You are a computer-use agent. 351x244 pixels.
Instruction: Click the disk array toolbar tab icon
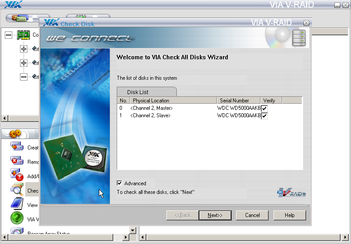(20, 18)
